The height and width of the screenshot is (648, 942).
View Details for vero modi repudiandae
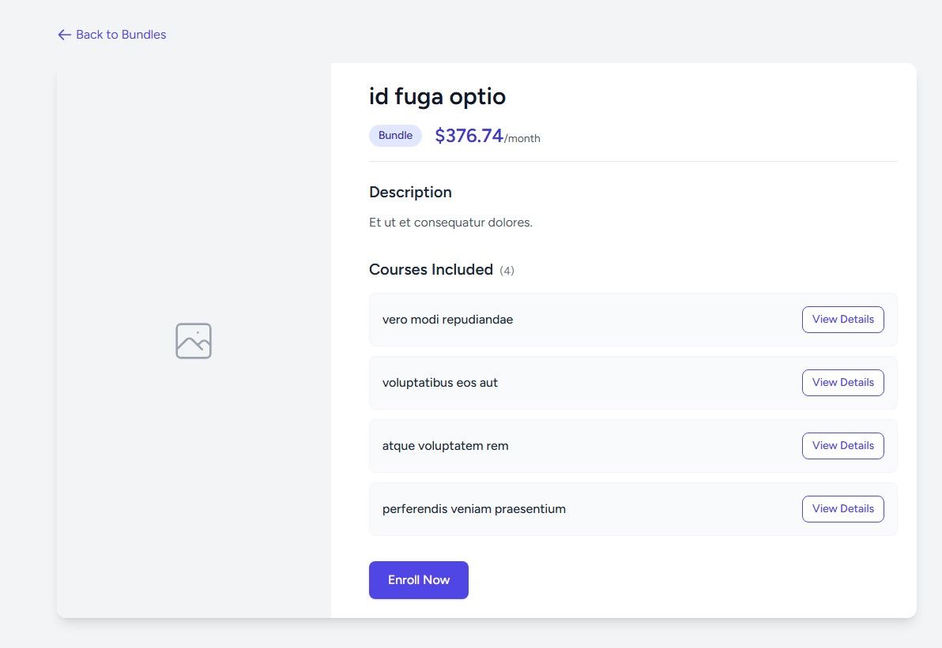(x=842, y=320)
